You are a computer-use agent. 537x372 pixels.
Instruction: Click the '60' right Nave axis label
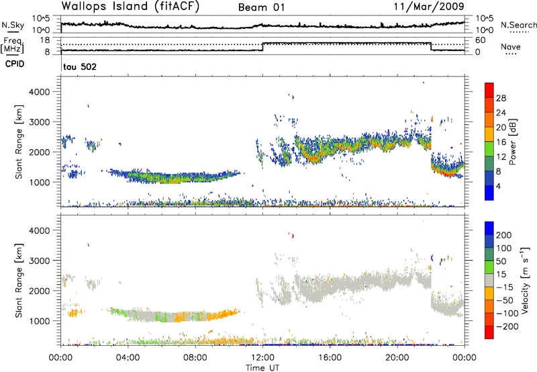[x=480, y=40]
